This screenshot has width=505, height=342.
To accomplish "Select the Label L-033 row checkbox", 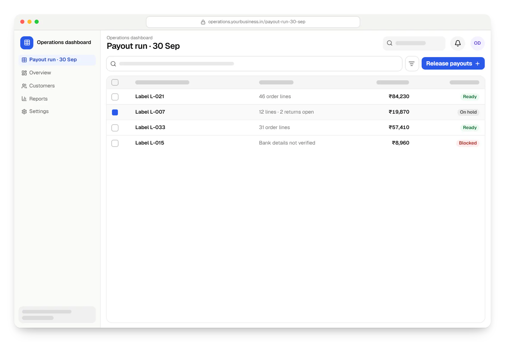I will click(115, 128).
